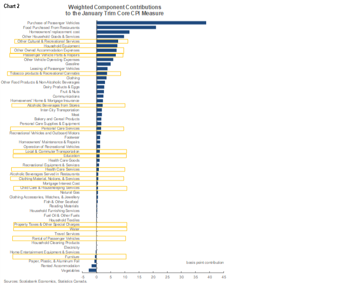Click the Weighted Component Contributions chart title
Image resolution: width=352 pixels, height=289 pixels.
pyautogui.click(x=114, y=10)
